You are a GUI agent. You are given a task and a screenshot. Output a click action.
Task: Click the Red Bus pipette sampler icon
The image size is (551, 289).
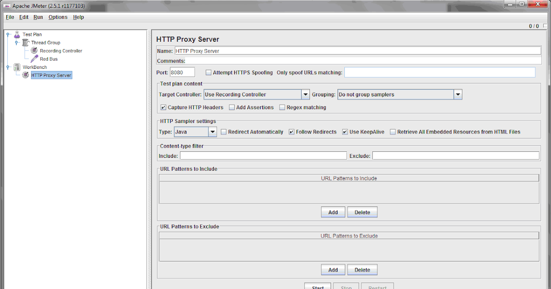click(x=34, y=59)
